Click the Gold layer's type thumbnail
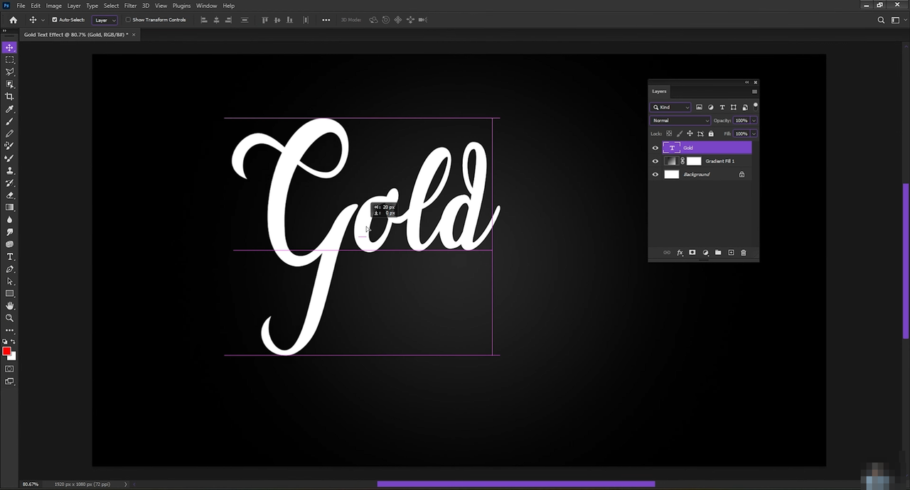The width and height of the screenshot is (910, 490). tap(672, 148)
